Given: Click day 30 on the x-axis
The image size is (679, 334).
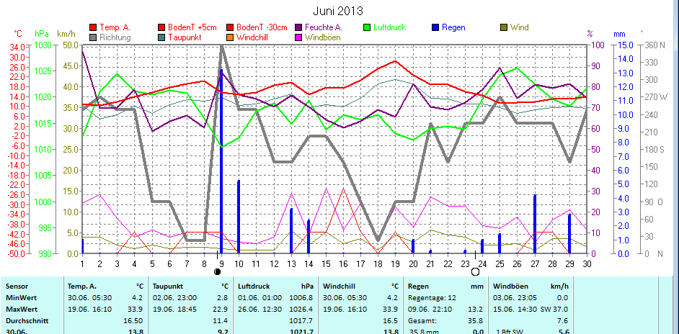Looking at the screenshot, I should (x=587, y=263).
